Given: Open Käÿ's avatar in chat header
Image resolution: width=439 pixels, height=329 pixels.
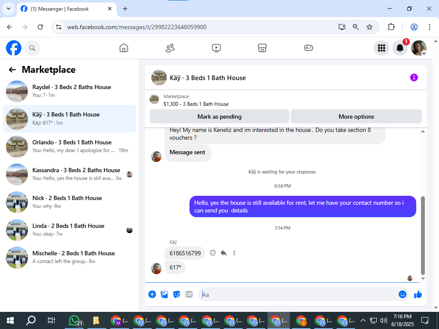Looking at the screenshot, I should click(159, 78).
